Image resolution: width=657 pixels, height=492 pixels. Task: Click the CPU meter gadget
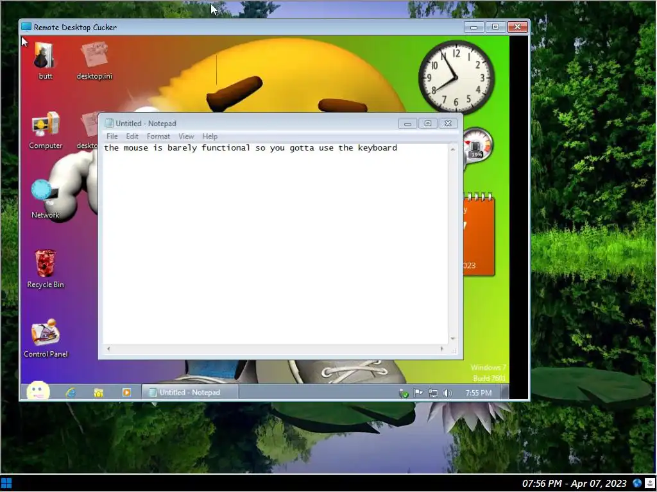click(479, 147)
